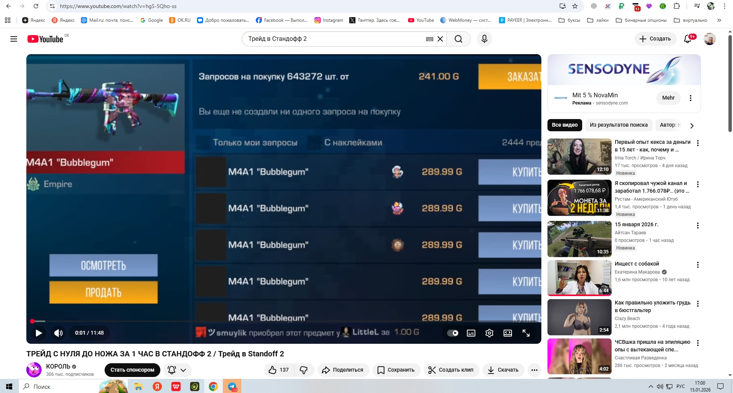Open menu for 15 января 2026 г. video

coord(698,225)
